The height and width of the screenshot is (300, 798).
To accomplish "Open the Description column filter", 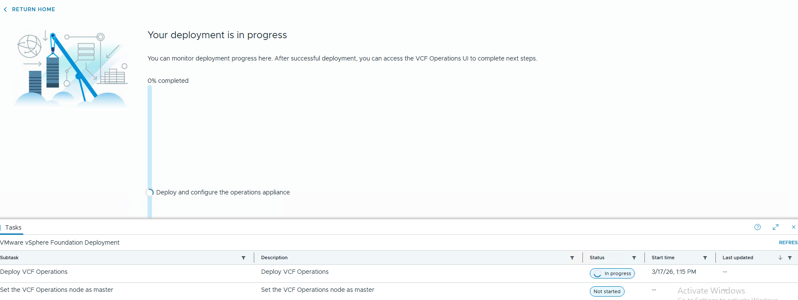I will (x=572, y=258).
